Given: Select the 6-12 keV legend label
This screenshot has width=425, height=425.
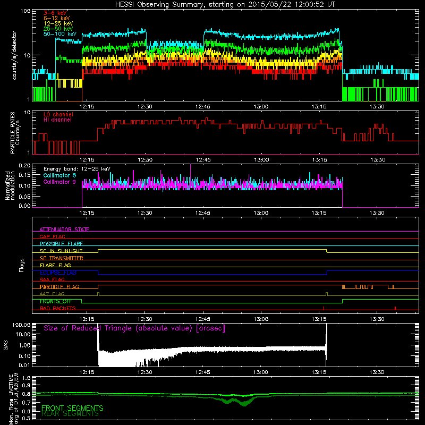Looking at the screenshot, I should click(57, 18).
